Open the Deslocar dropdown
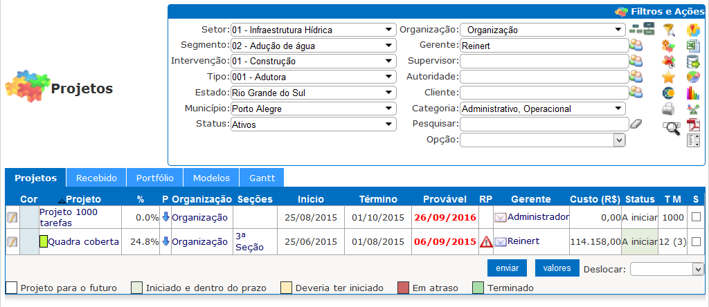This screenshot has width=709, height=307. [x=667, y=269]
